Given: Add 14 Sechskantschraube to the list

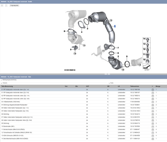Looking at the screenshot, I should tap(153, 139).
